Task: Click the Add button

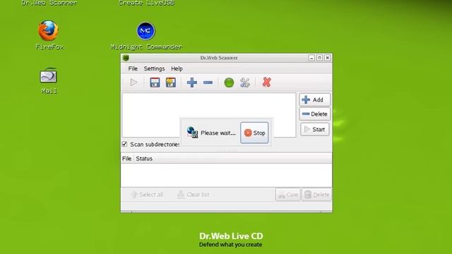Action: 314,99
